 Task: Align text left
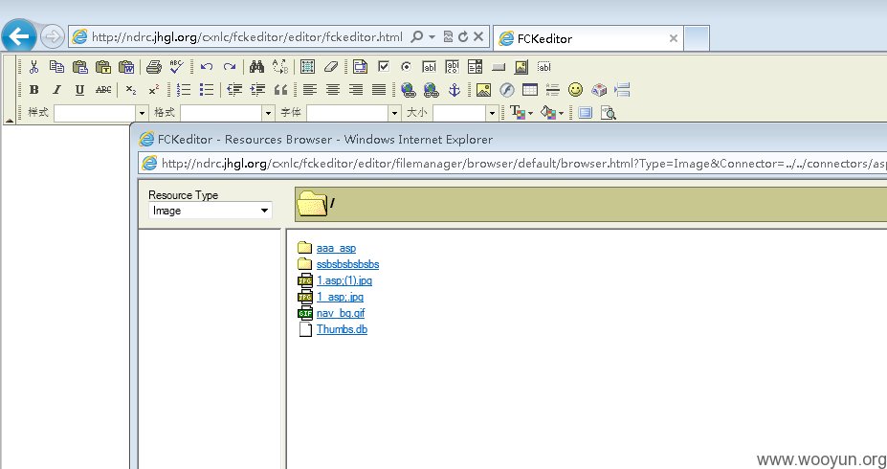click(309, 89)
